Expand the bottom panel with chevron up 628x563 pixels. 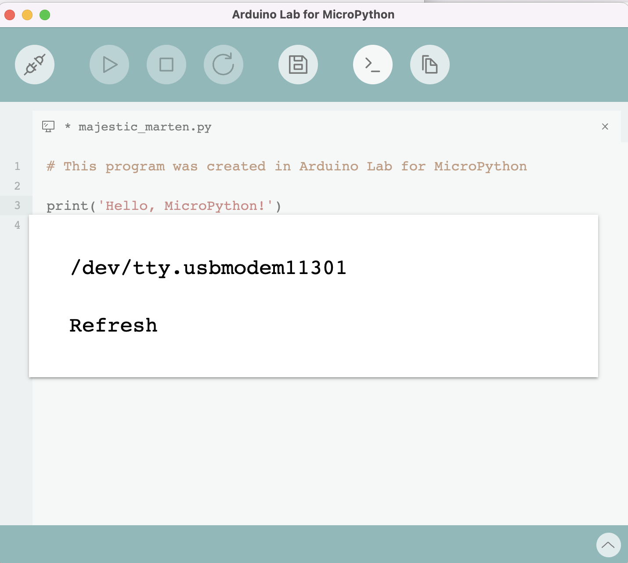click(x=608, y=545)
